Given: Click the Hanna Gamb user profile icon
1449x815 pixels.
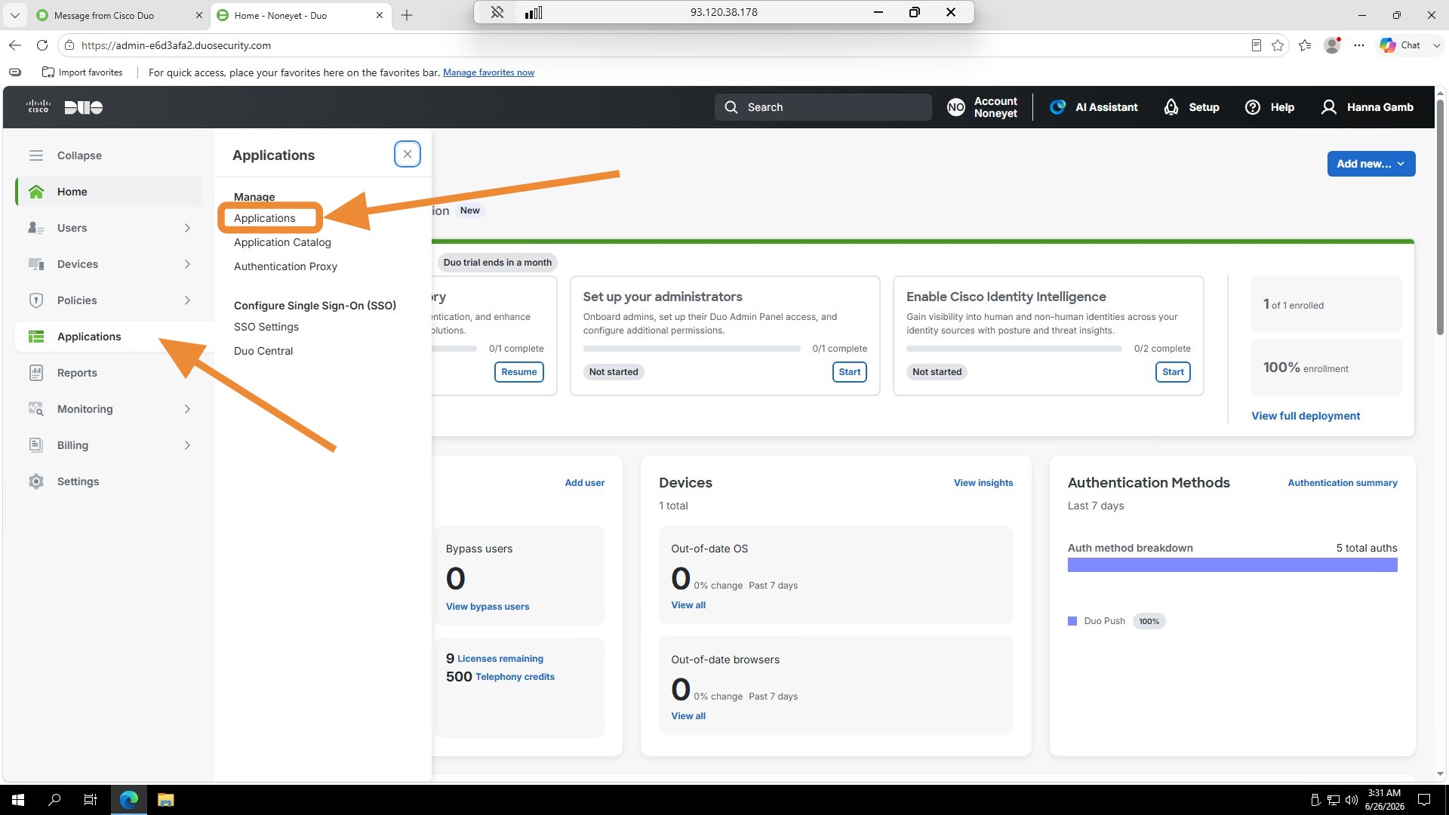Looking at the screenshot, I should coord(1329,107).
